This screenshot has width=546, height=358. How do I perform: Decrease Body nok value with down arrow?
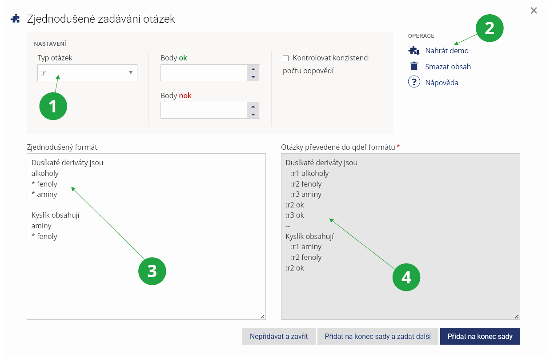[253, 114]
